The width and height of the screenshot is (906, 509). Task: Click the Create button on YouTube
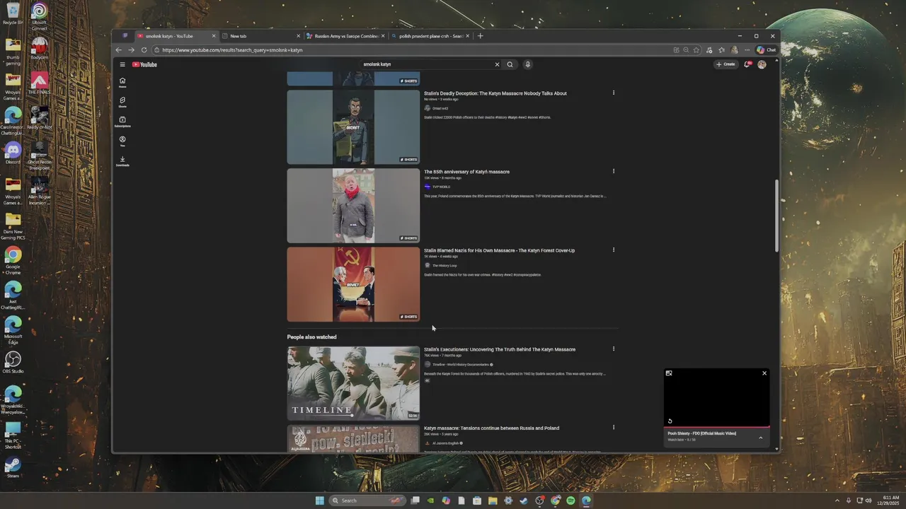pos(726,64)
